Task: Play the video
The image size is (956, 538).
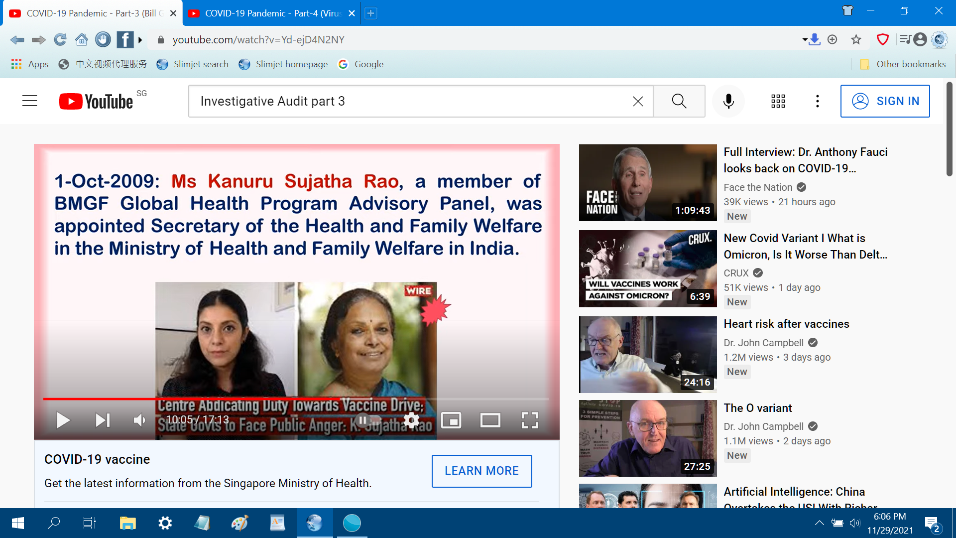Action: click(63, 420)
